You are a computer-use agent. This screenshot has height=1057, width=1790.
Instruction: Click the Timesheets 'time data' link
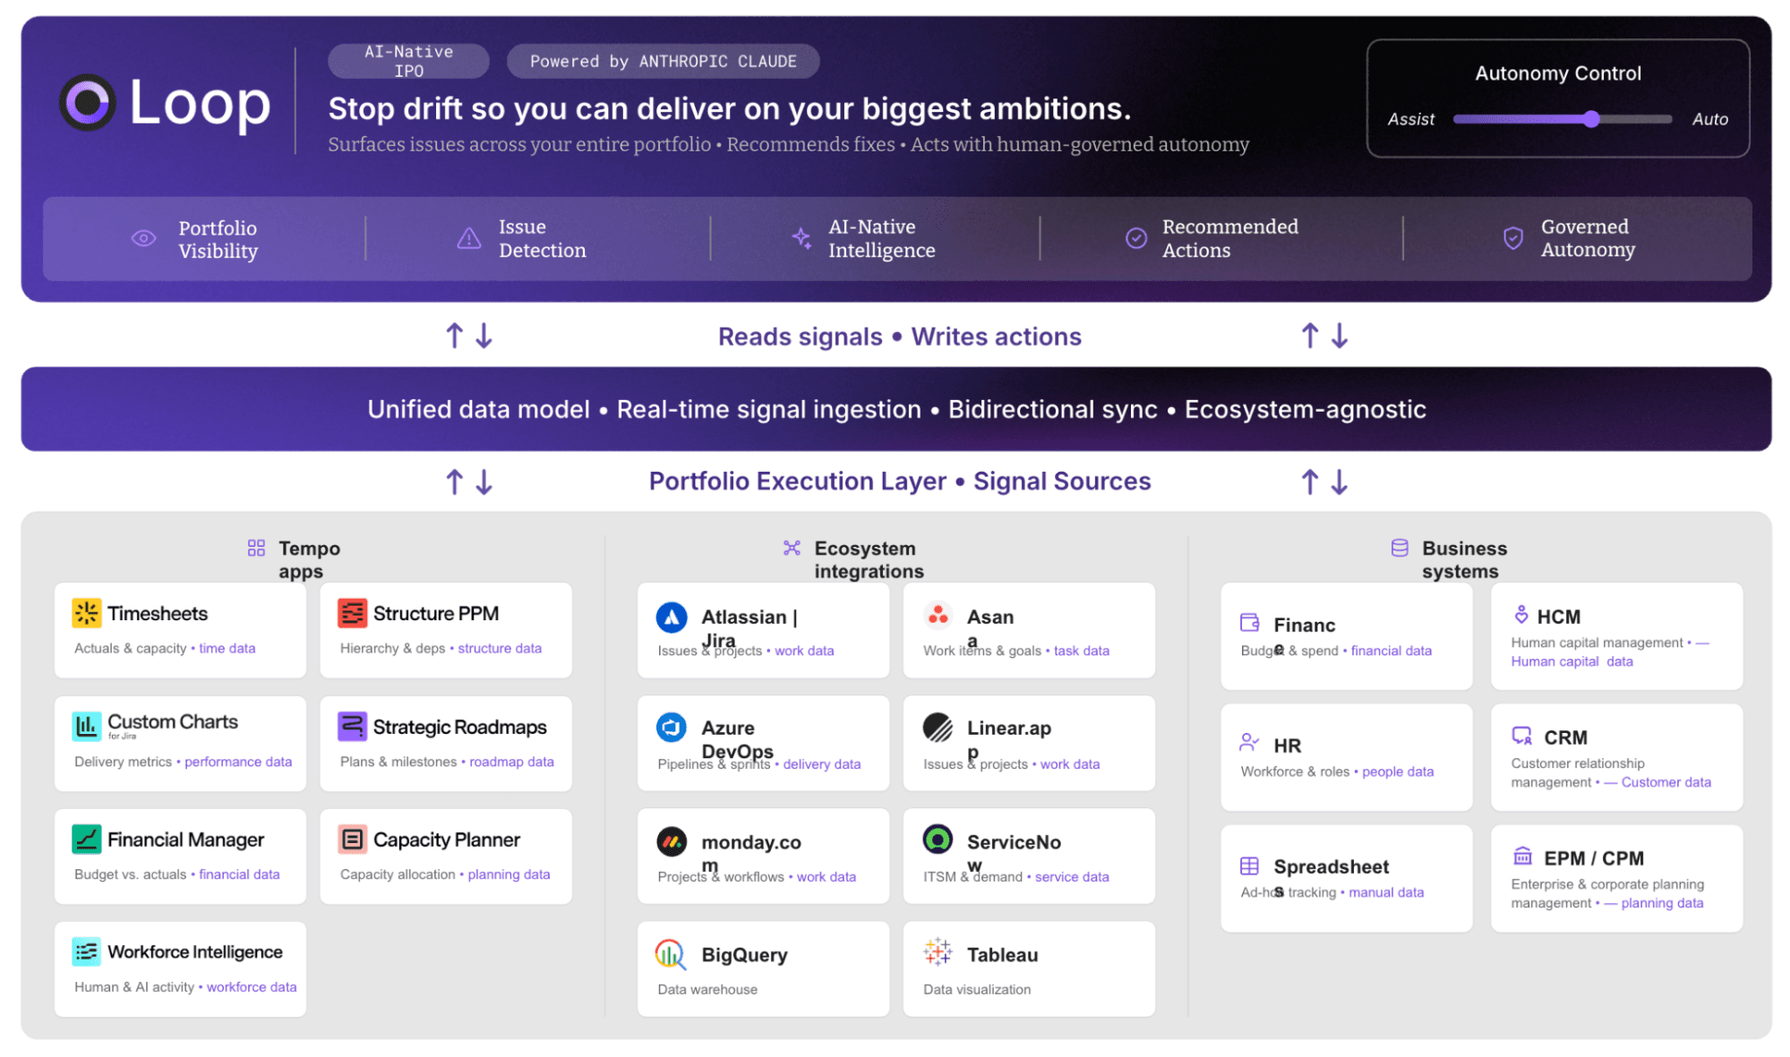[227, 648]
